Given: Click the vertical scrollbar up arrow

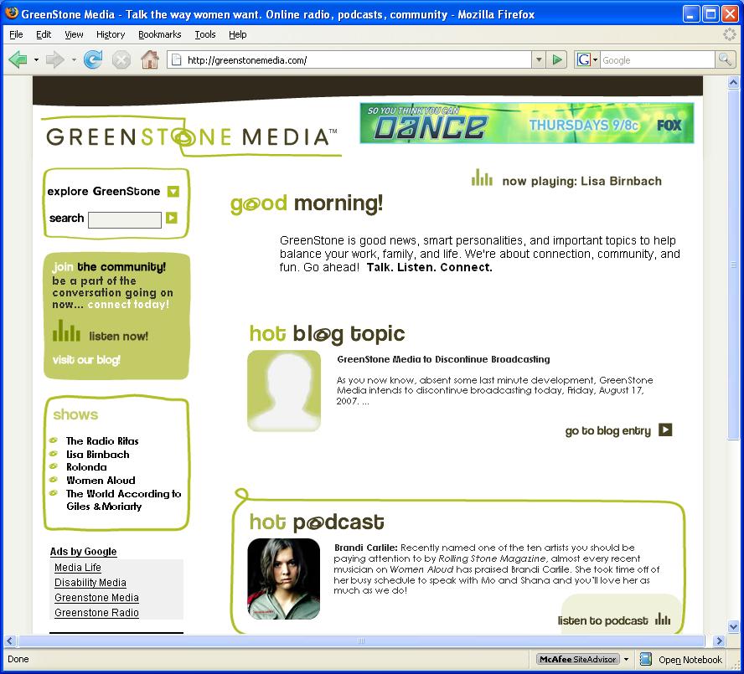Looking at the screenshot, I should (x=733, y=83).
